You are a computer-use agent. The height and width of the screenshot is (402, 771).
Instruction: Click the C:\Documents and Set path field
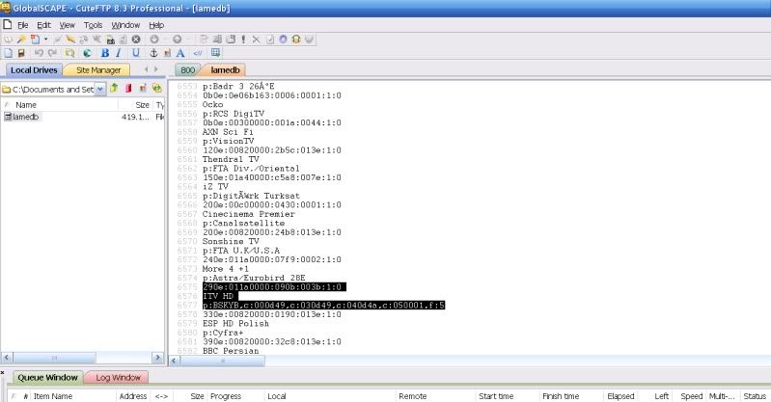[x=48, y=90]
